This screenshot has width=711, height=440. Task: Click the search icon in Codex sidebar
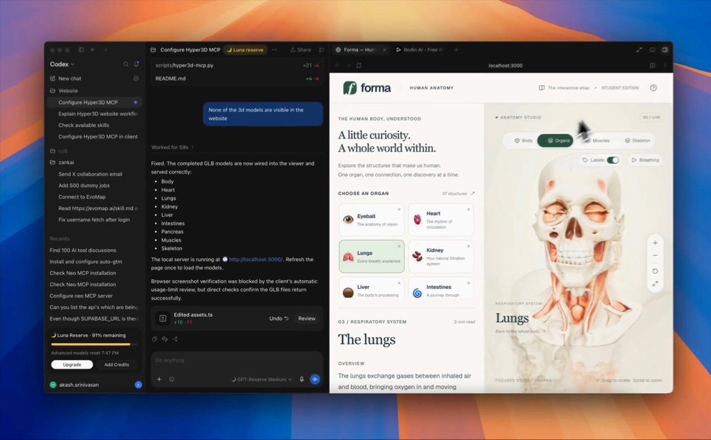126,64
